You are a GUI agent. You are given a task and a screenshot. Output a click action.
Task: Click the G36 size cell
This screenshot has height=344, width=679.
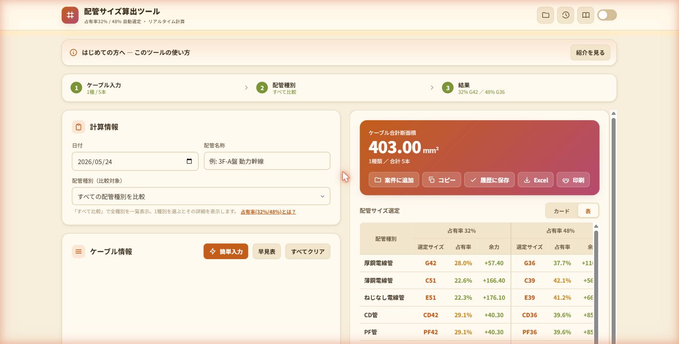[530, 263]
